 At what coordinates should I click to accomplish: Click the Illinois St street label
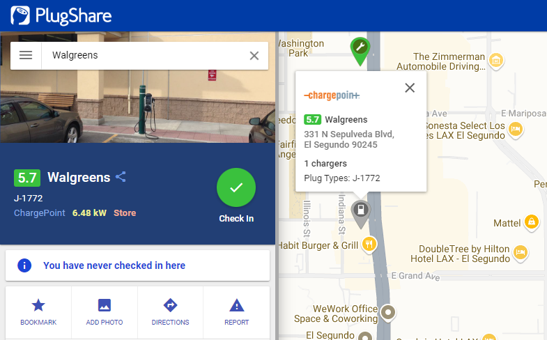tap(307, 218)
